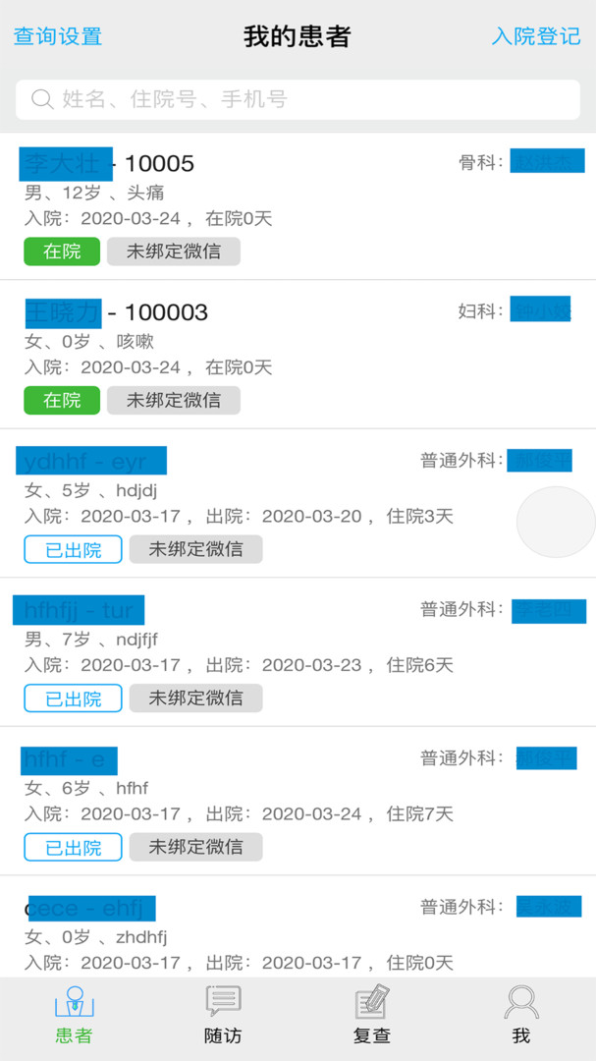This screenshot has height=1061, width=596.
Task: Tap 已出院 badge for hfhf patient
Action: (73, 847)
